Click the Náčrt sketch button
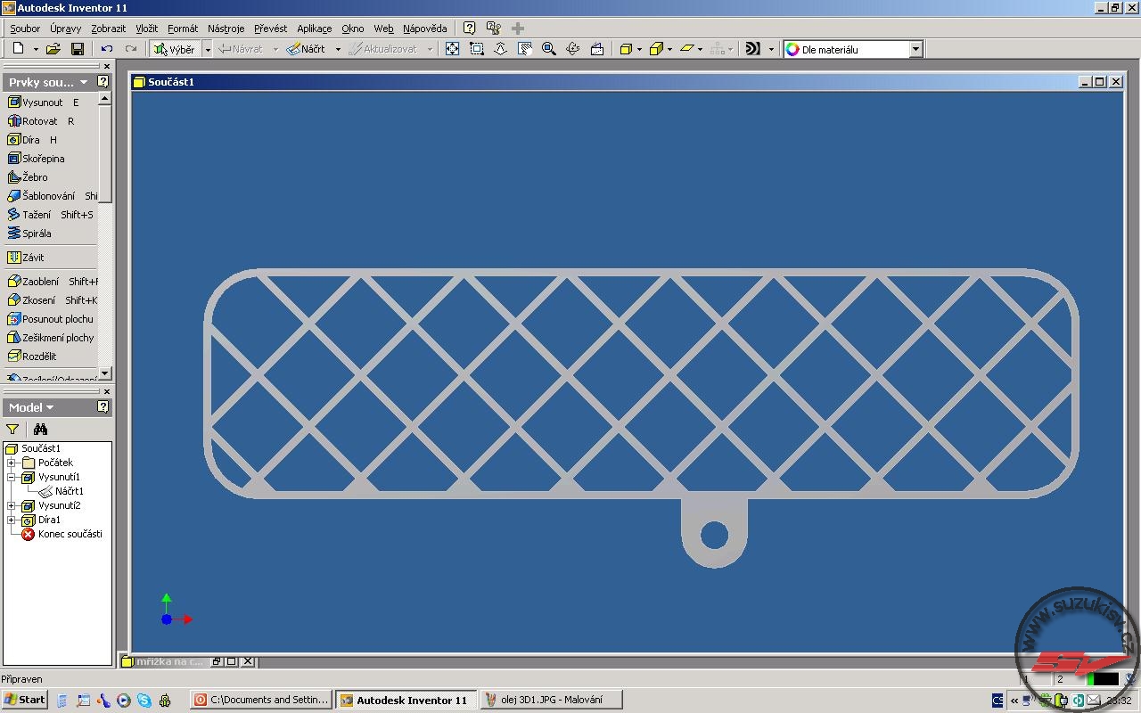Viewport: 1141px width, 713px height. [306, 49]
